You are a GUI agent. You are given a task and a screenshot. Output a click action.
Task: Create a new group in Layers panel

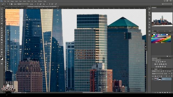click(165, 92)
